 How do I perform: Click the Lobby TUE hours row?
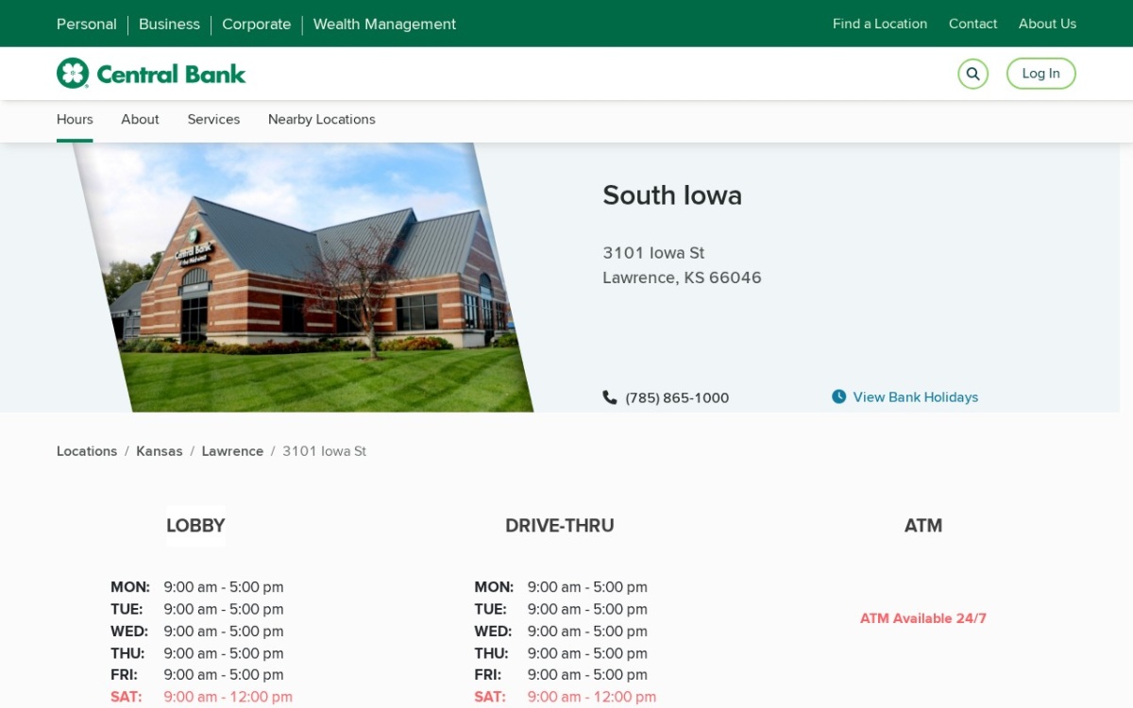pyautogui.click(x=197, y=609)
